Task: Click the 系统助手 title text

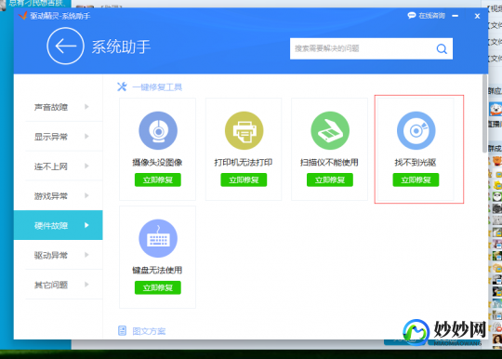Action: coord(121,47)
